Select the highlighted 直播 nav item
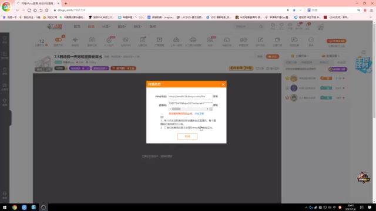 click(x=91, y=26)
